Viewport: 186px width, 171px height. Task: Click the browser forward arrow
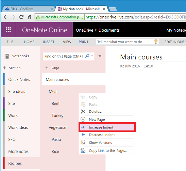point(13,17)
